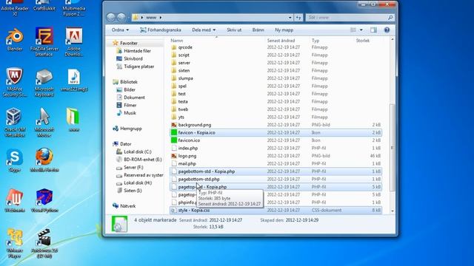Click the search magnifier icon
474x266 pixels.
(390, 18)
